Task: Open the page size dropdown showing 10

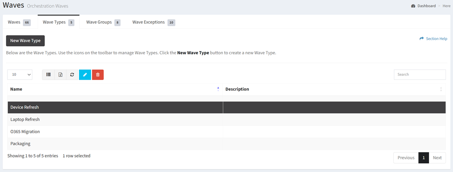Action: pyautogui.click(x=20, y=75)
